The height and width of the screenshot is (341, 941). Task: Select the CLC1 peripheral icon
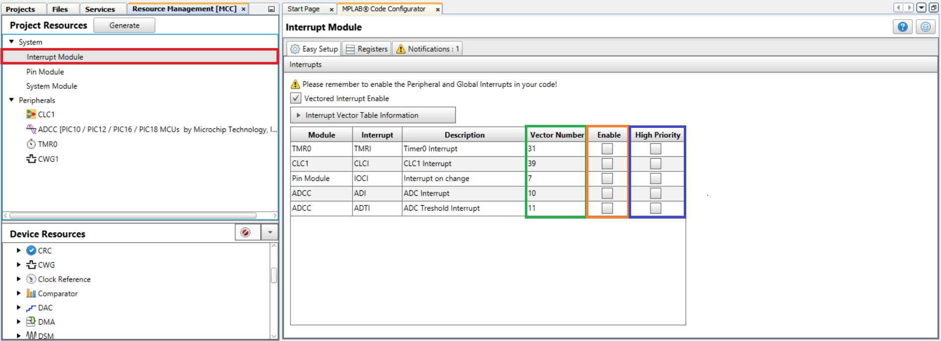31,114
